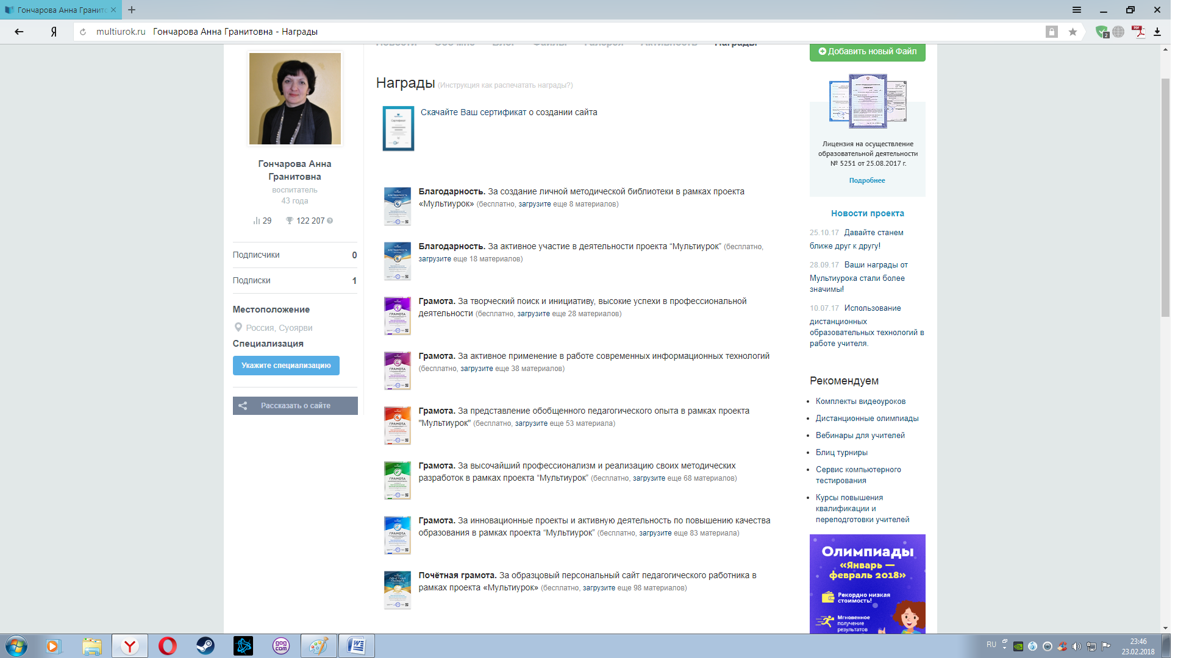
Task: Click location Россия, Суоярви
Action: tap(279, 328)
